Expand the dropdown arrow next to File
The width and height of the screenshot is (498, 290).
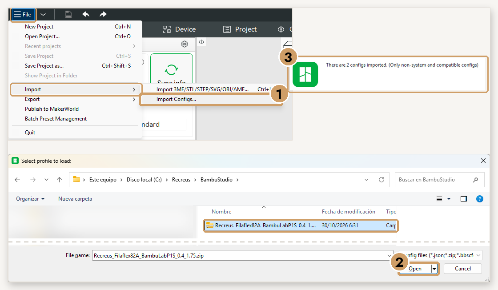coord(43,14)
